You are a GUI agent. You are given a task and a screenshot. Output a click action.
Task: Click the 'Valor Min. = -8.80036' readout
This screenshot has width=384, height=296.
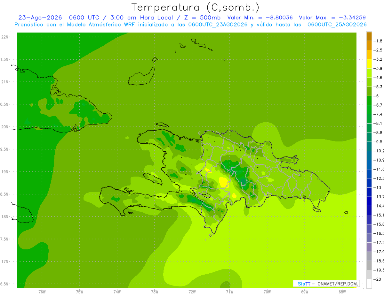coord(260,18)
